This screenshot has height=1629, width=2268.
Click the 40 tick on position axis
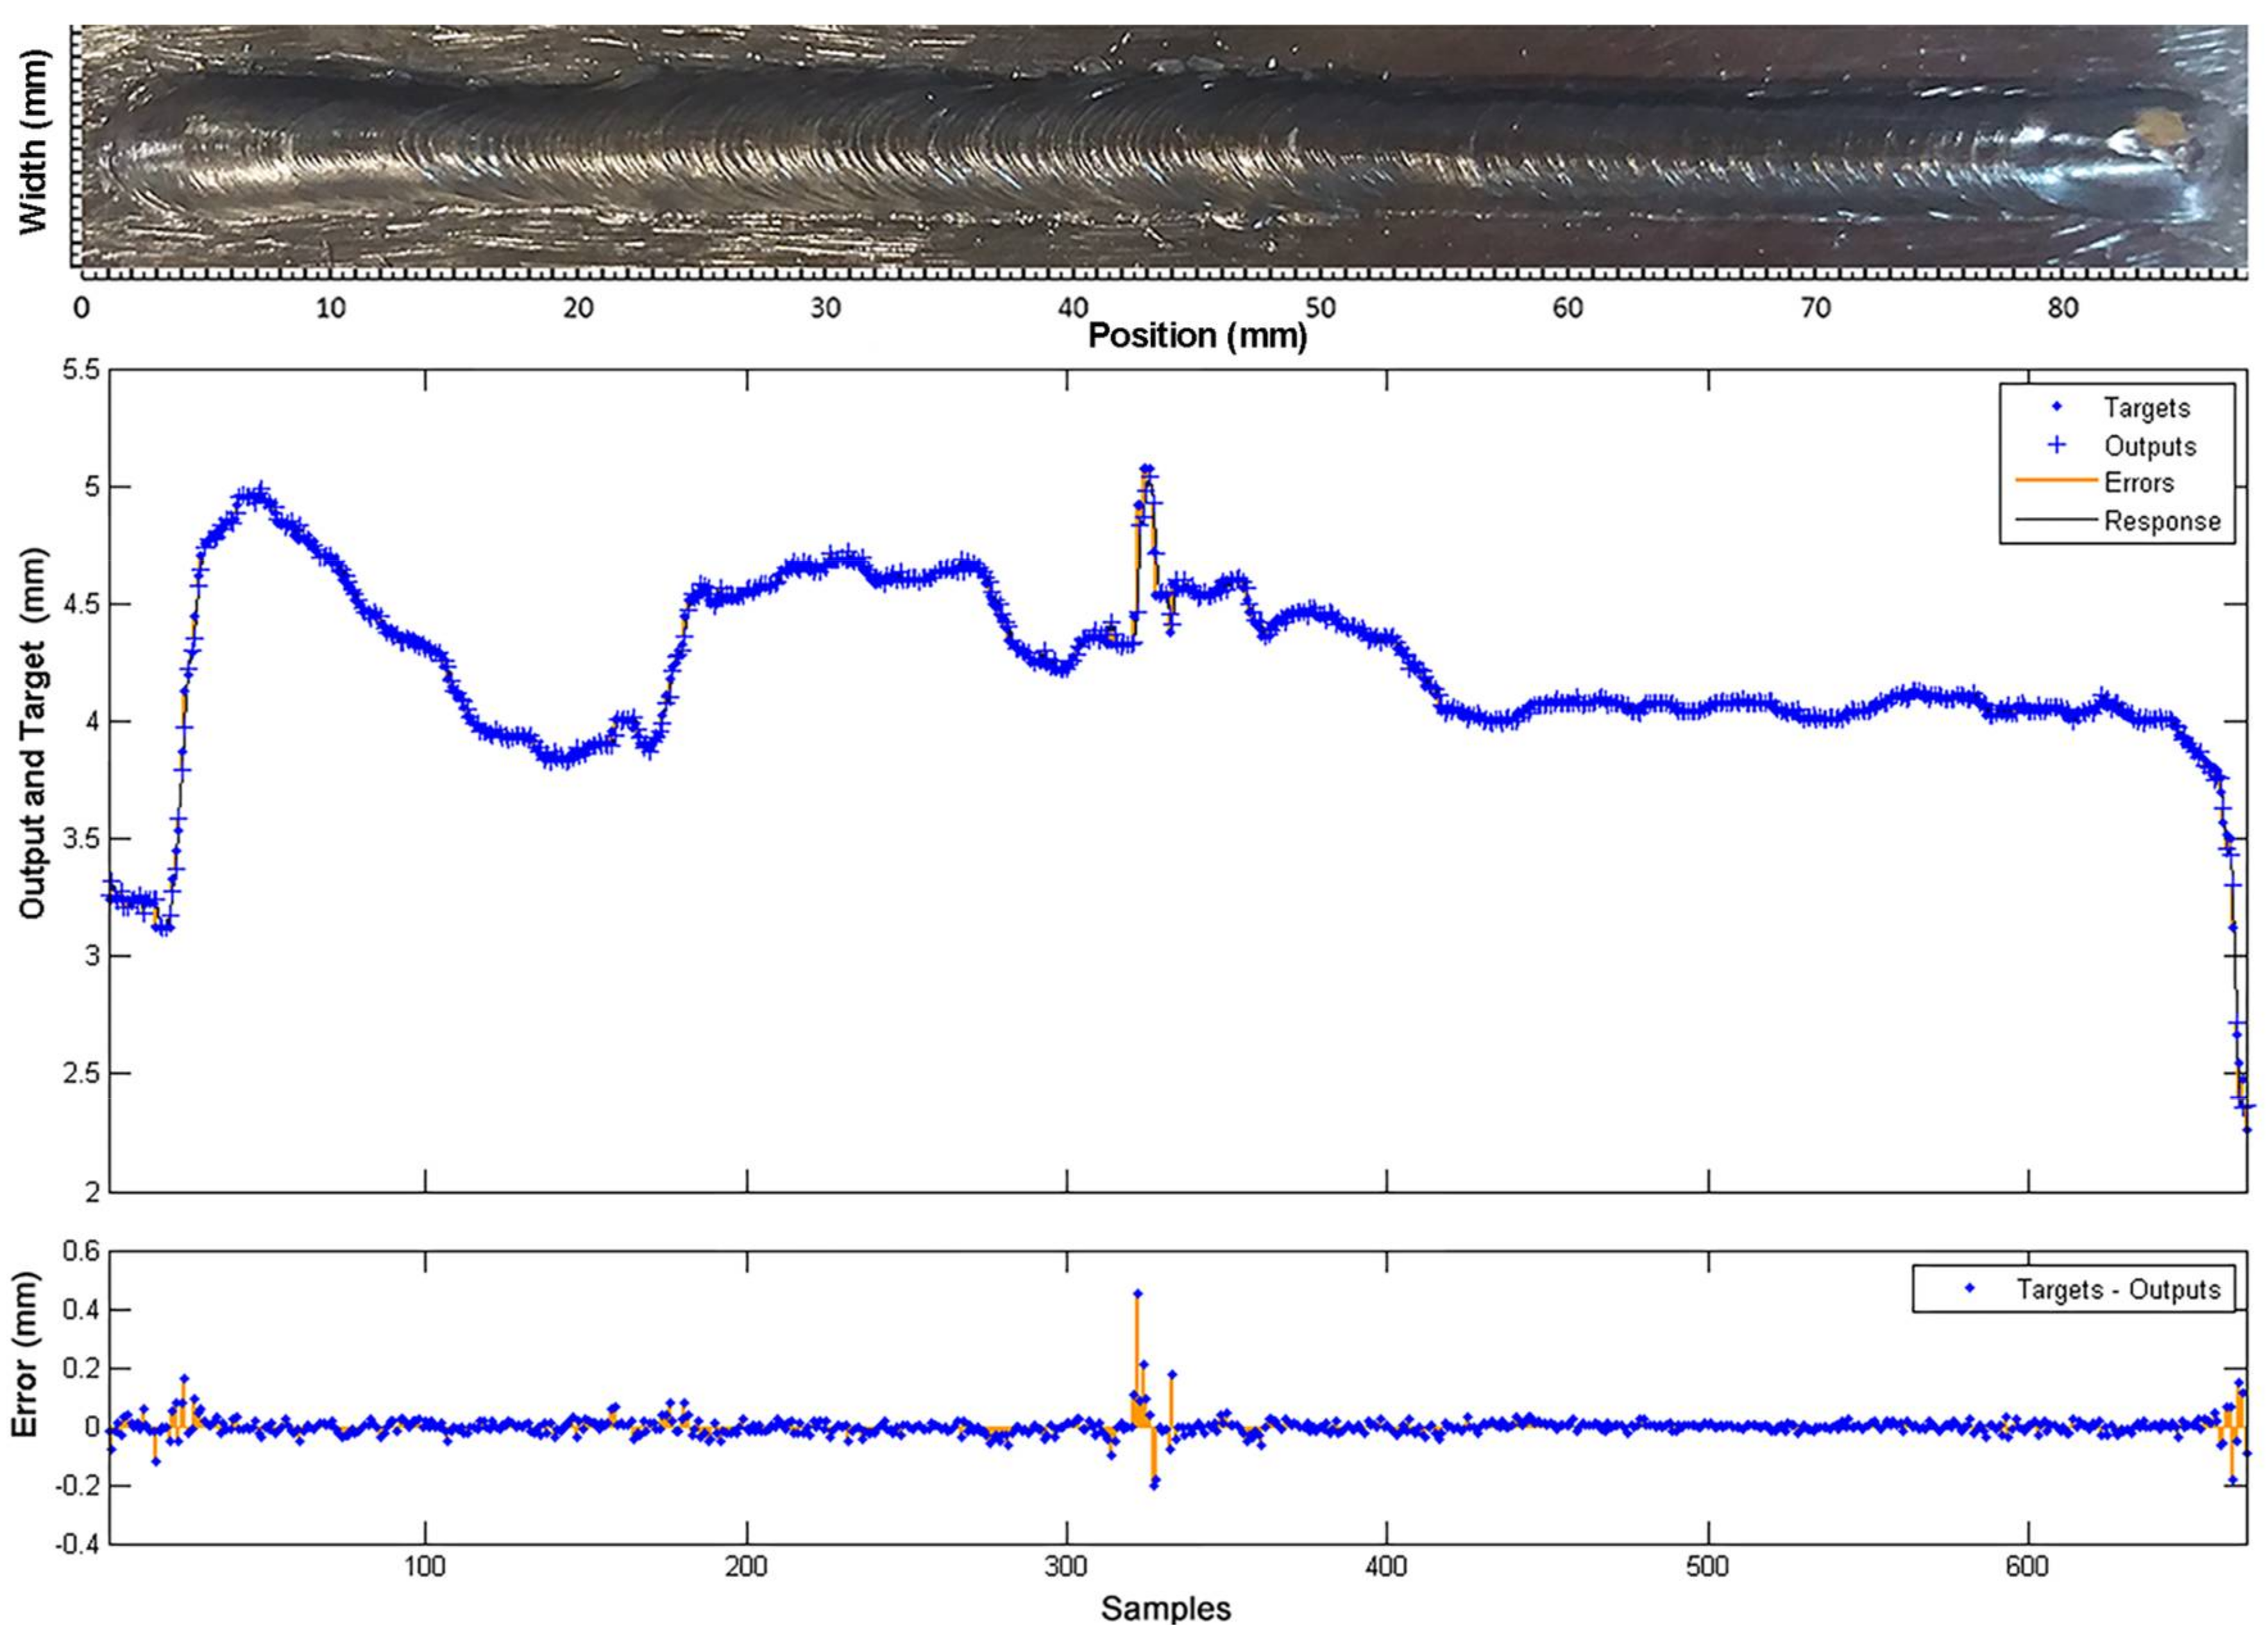point(1072,308)
